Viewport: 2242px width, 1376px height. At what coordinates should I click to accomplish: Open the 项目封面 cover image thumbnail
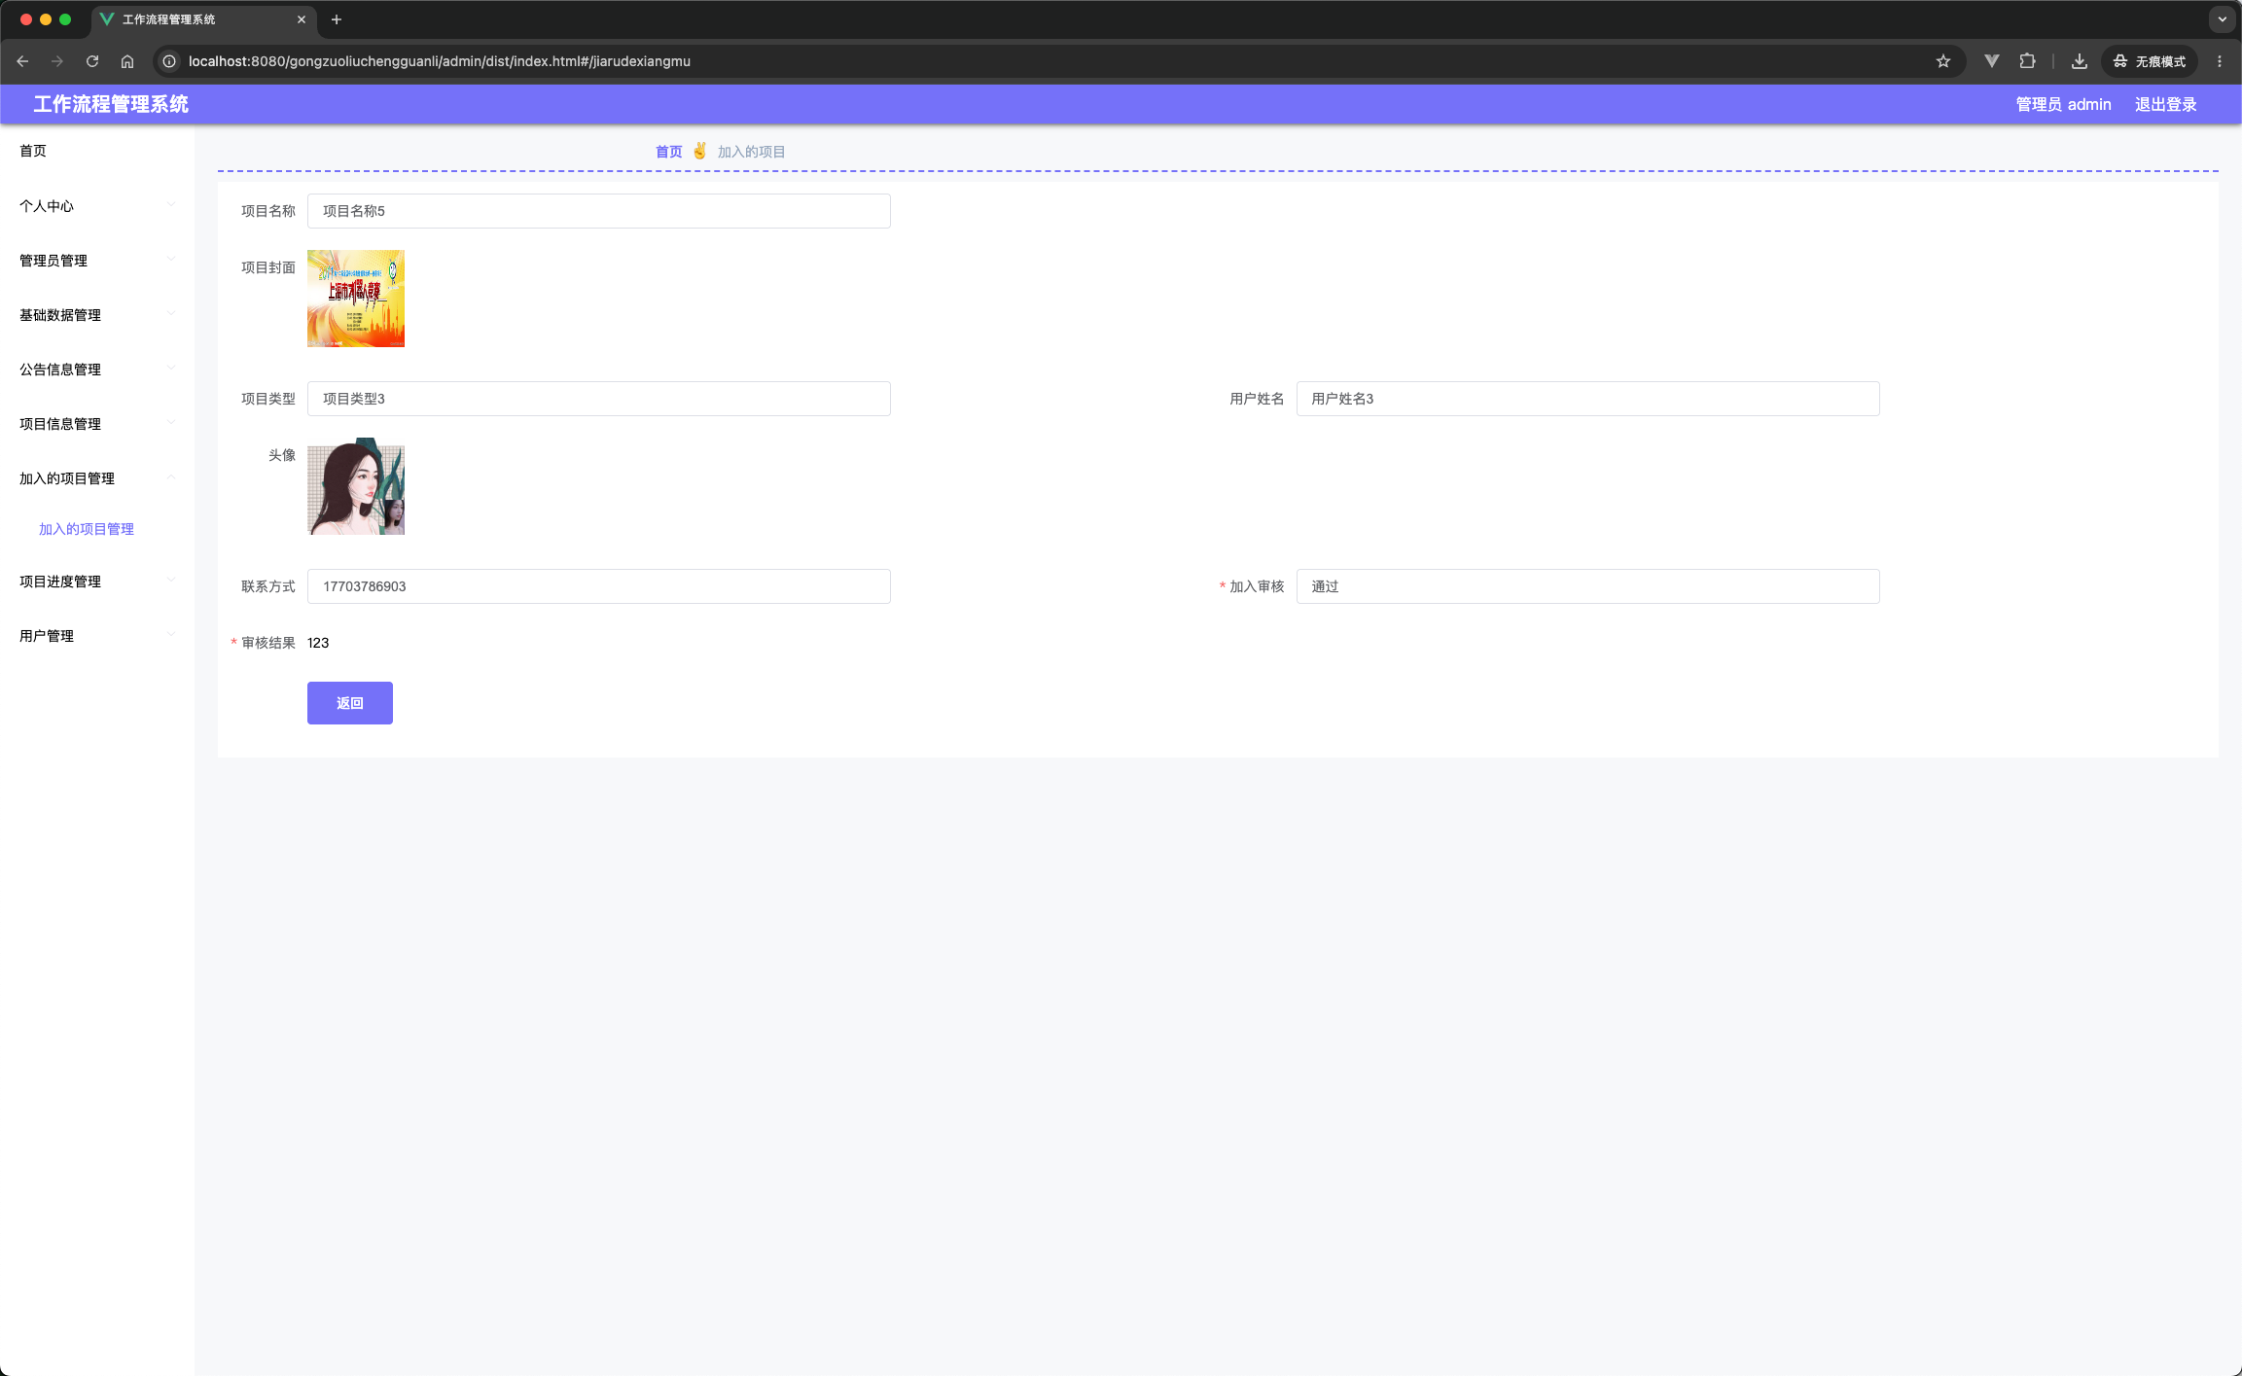click(x=356, y=299)
